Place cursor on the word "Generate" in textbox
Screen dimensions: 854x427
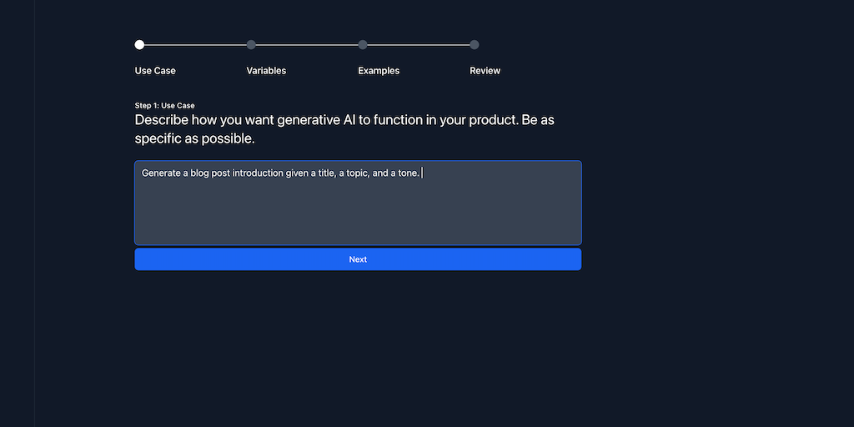[x=161, y=173]
